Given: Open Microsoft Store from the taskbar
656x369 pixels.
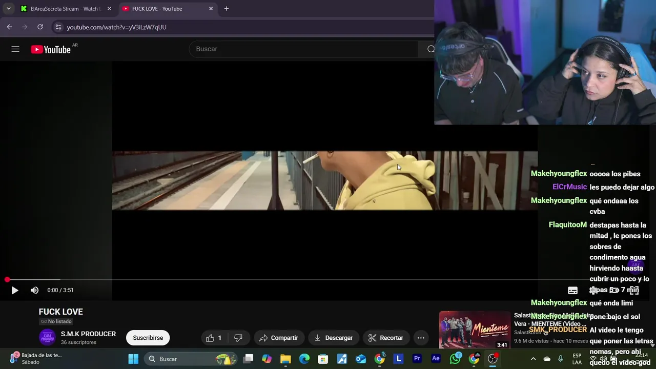Looking at the screenshot, I should coord(323,359).
